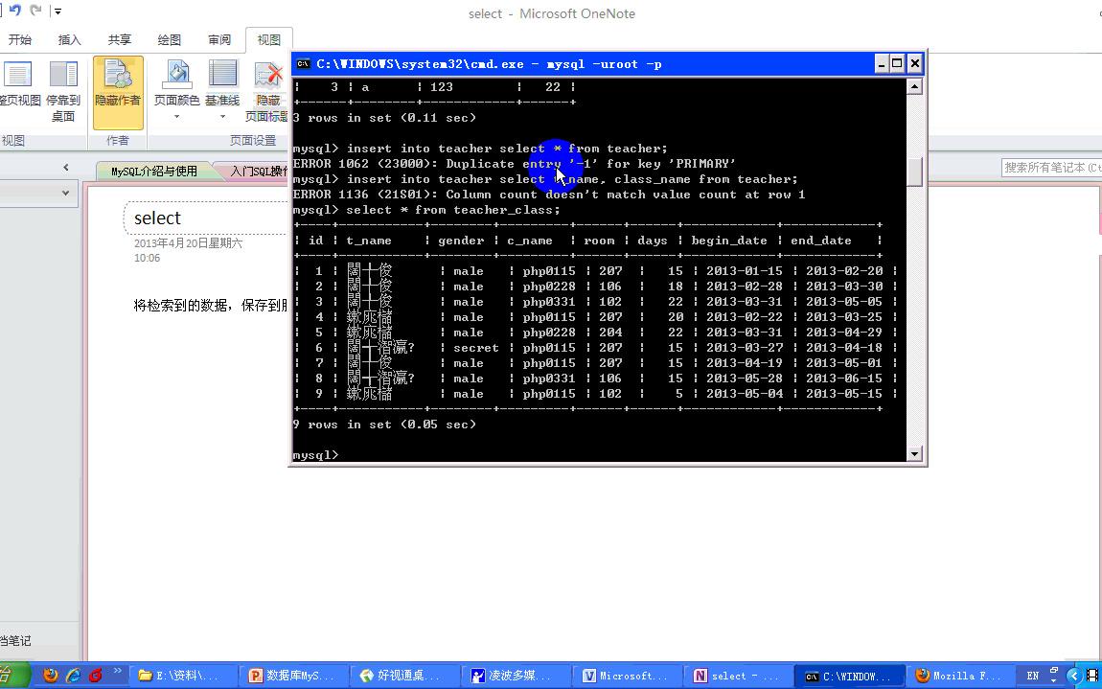Switch to the 绘图 (Draw) ribbon tab
Screen dimensions: 1102x689
[x=169, y=39]
